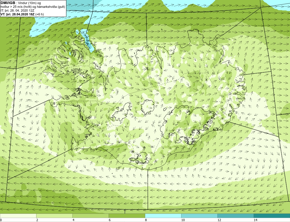Click the 6-8 m/s legend color swatch
Image resolution: width=290 pixels, height=222 pixels.
coord(127,216)
